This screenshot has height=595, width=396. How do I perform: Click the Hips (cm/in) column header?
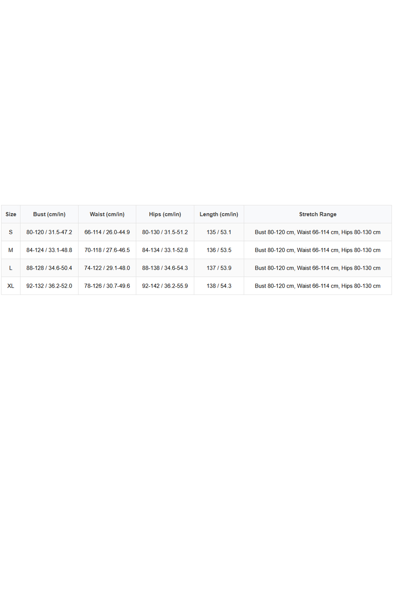(165, 214)
